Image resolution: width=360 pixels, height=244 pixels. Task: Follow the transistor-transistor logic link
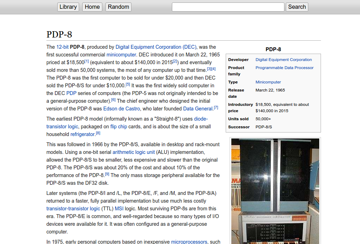tap(73, 209)
